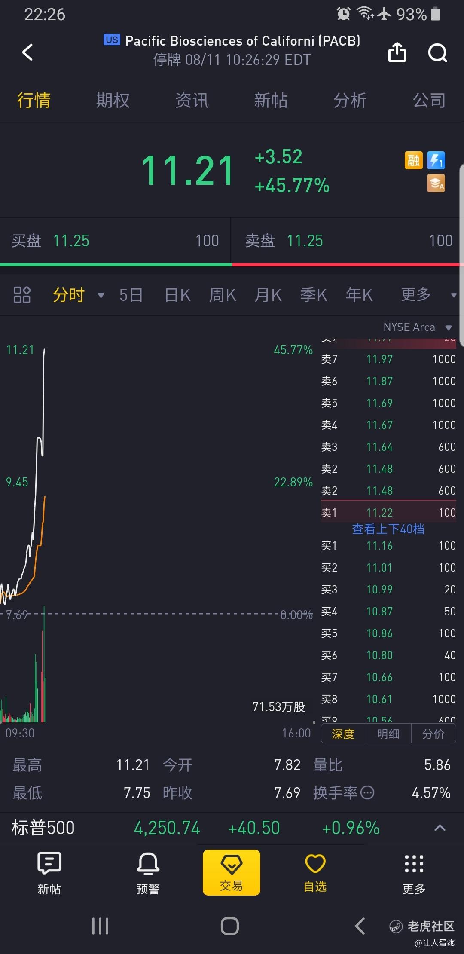Tap the 卖盘 11.25 ask quote

coord(348,241)
